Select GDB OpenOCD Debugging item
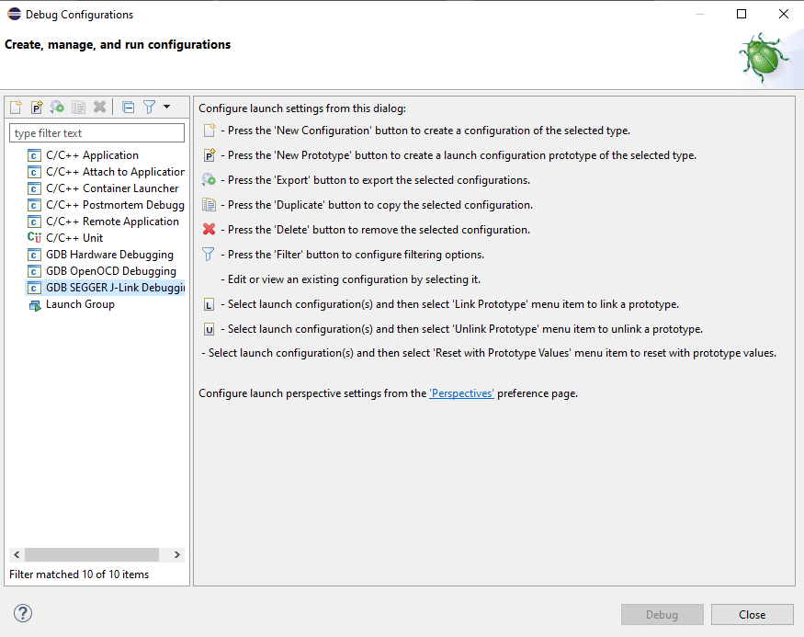Viewport: 804px width, 637px height. tap(110, 271)
